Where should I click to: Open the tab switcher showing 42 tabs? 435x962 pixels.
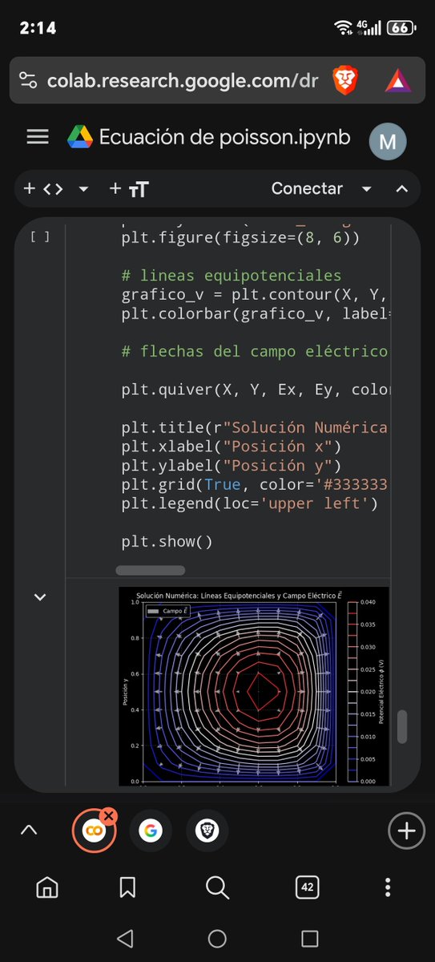[x=307, y=887]
